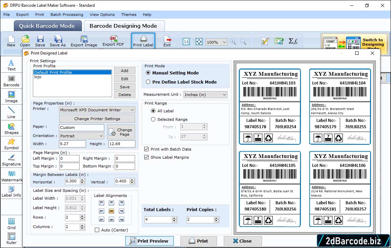Open Label Info in sidebar
Viewport: 391px width, 248px height.
tap(11, 191)
